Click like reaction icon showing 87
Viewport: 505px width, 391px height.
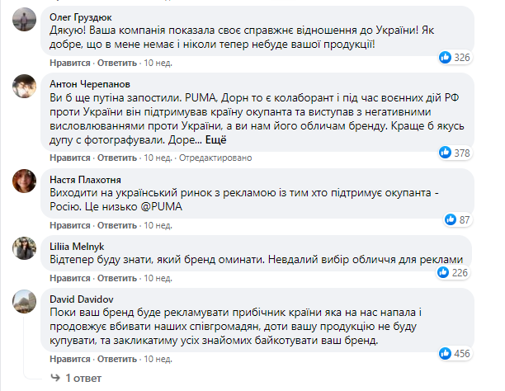[x=451, y=219]
